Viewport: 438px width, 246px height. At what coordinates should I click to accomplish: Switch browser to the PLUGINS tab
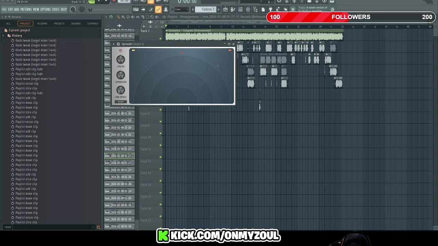click(x=42, y=24)
